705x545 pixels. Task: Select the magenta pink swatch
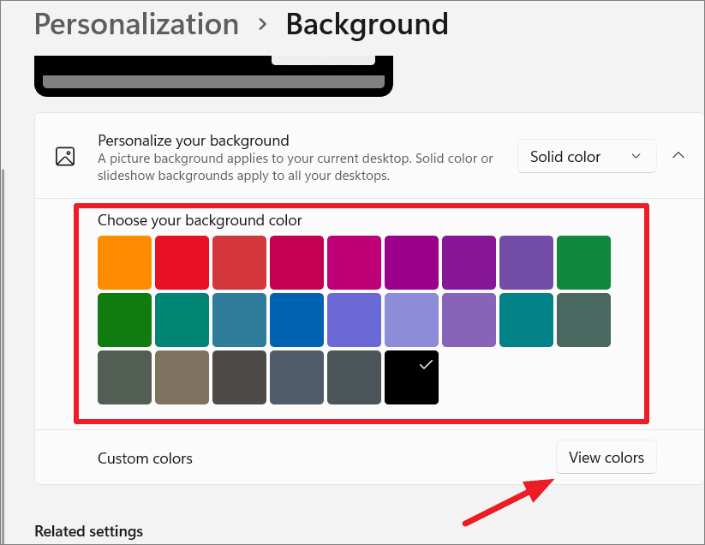(354, 262)
